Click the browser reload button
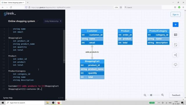Viewport: 186px width, 105px height. tap(11, 7)
